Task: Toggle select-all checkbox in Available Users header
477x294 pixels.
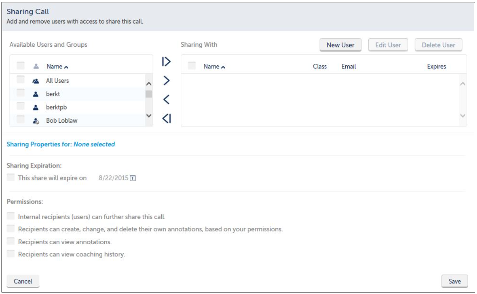Action: [21, 66]
